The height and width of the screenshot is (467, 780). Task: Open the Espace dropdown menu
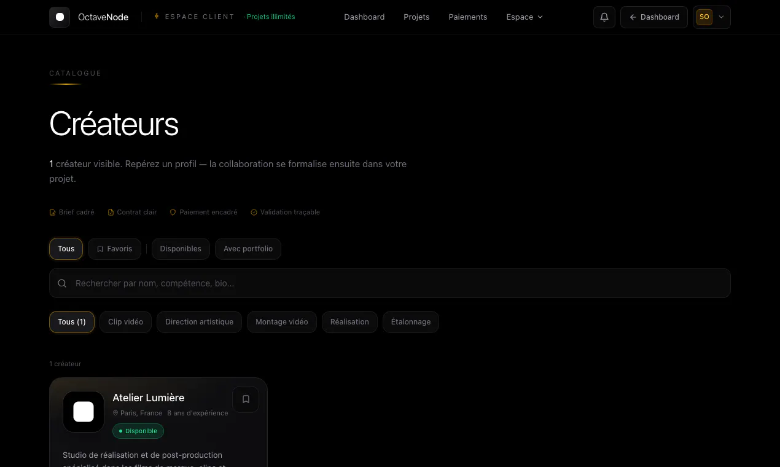pyautogui.click(x=525, y=17)
